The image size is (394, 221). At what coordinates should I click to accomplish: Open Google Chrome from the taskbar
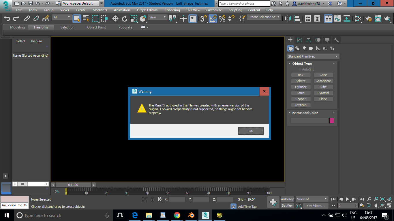177,215
